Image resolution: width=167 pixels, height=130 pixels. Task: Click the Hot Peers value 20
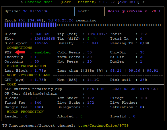coord(90,61)
